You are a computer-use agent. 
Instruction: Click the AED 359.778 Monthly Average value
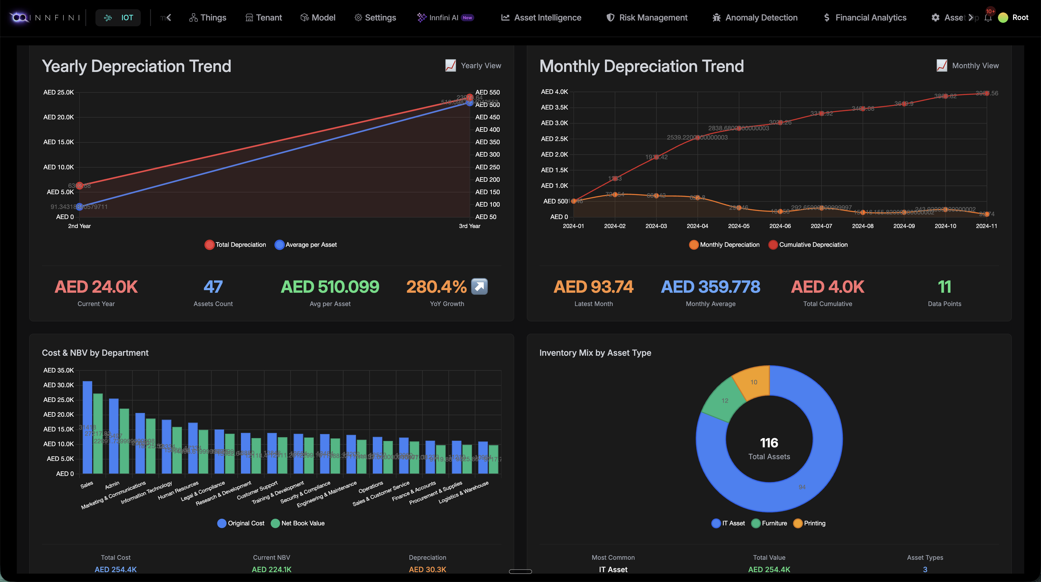tap(710, 287)
